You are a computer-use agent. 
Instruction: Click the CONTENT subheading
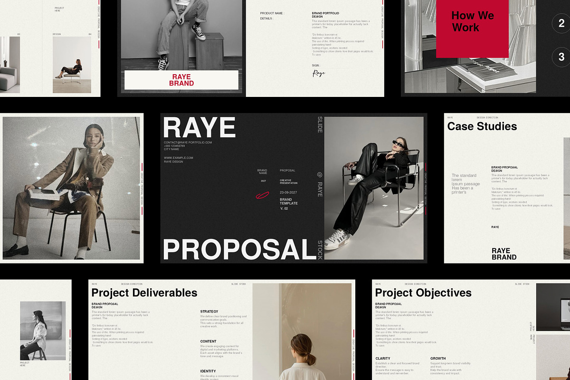click(209, 341)
